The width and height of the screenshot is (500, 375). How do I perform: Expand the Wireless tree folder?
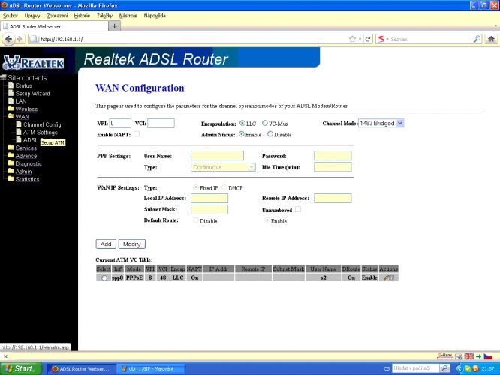point(11,108)
